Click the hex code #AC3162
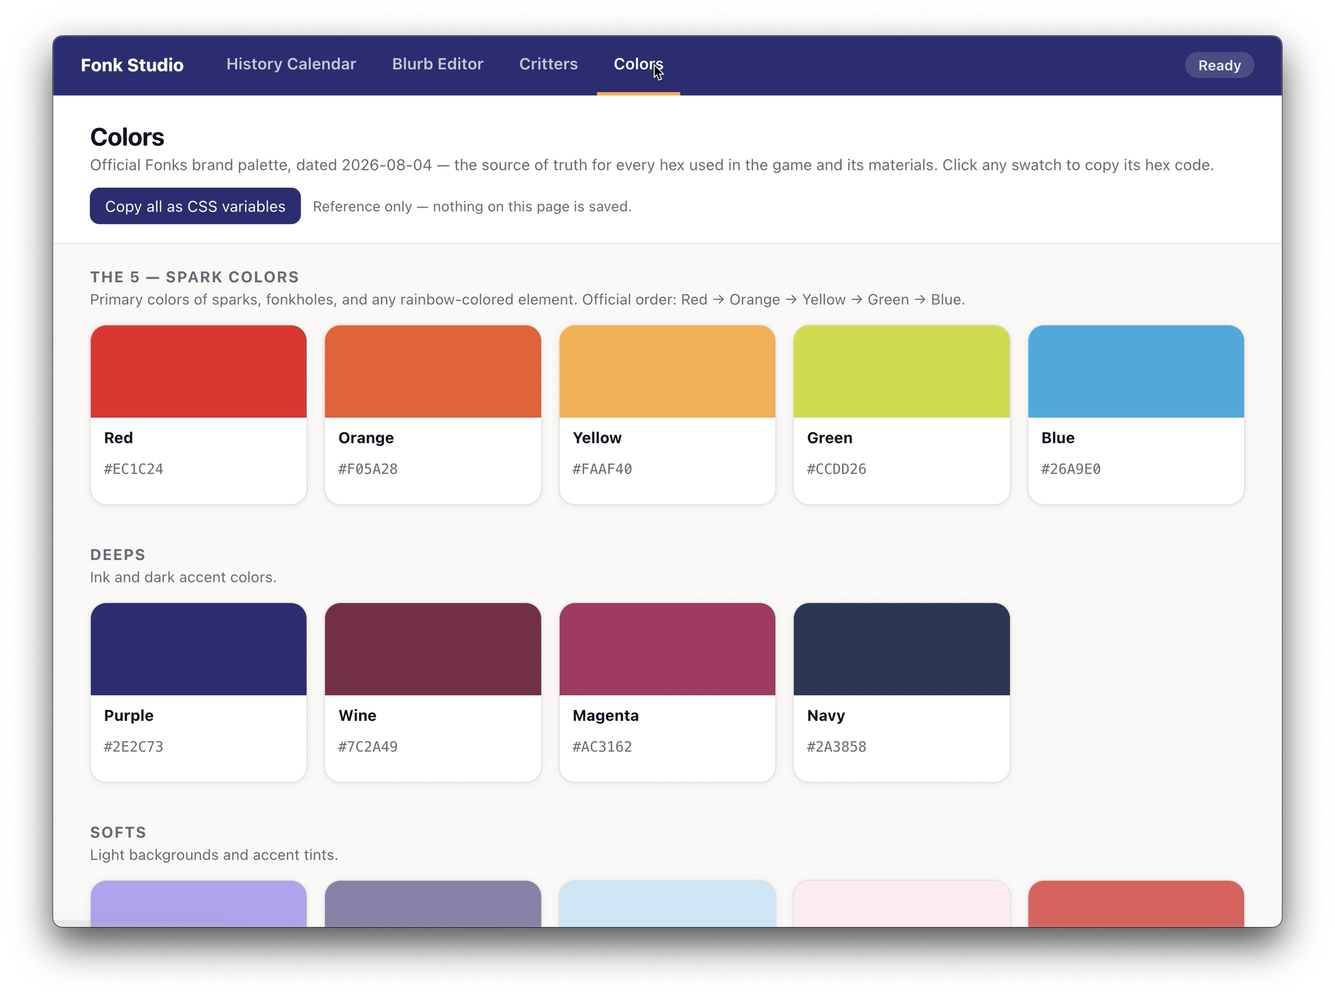 [x=602, y=747]
